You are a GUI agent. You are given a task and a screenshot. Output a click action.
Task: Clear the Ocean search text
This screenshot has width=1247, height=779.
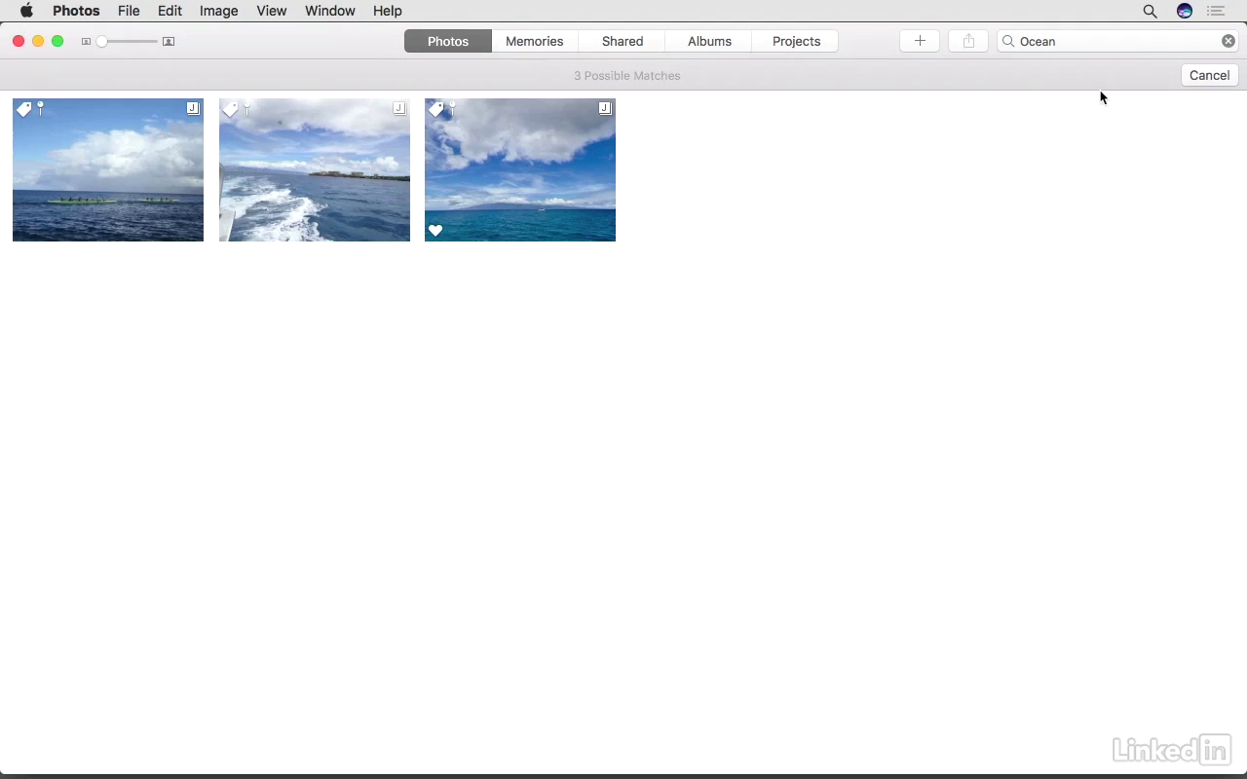(1228, 41)
